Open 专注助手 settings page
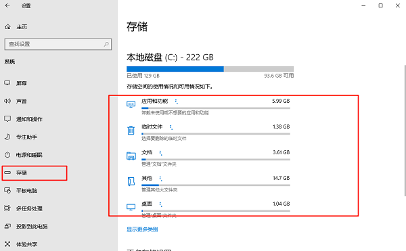The image size is (406, 251). tap(26, 137)
